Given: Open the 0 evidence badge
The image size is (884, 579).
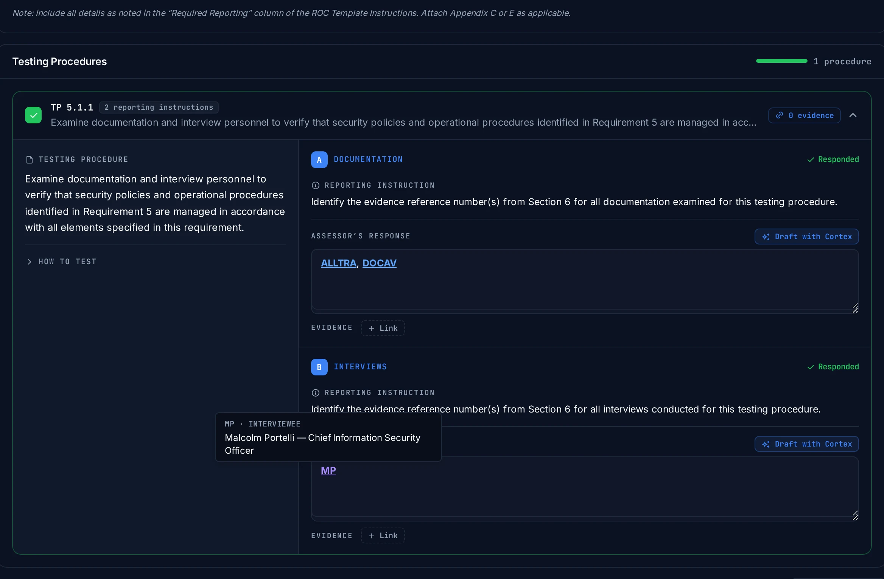Looking at the screenshot, I should pyautogui.click(x=805, y=115).
